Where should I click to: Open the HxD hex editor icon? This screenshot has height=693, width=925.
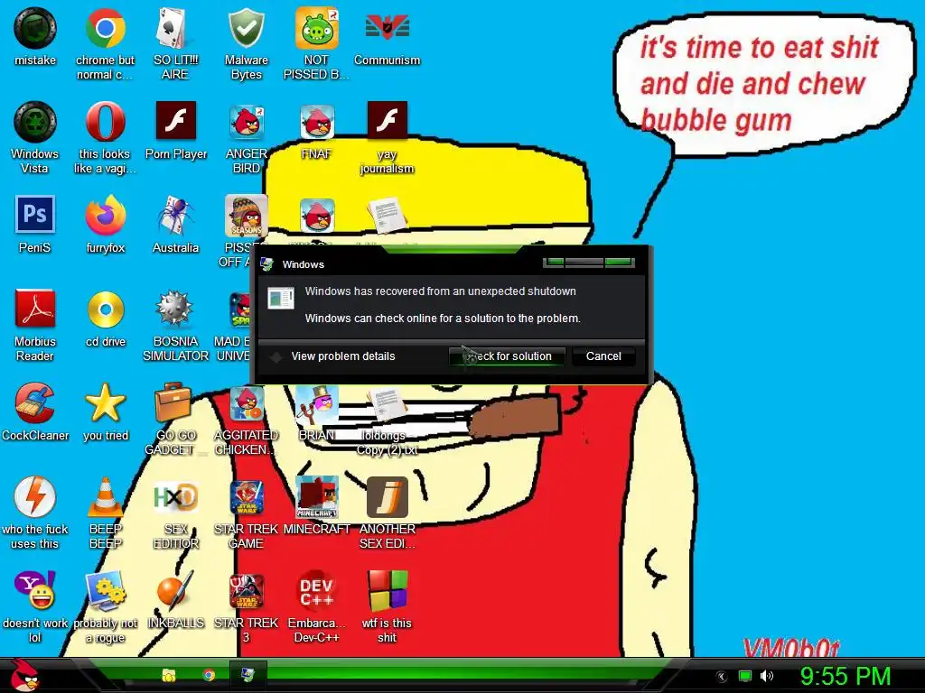tap(175, 497)
